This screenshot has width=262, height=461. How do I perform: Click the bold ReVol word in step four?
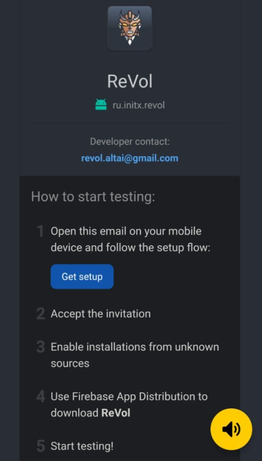point(116,413)
